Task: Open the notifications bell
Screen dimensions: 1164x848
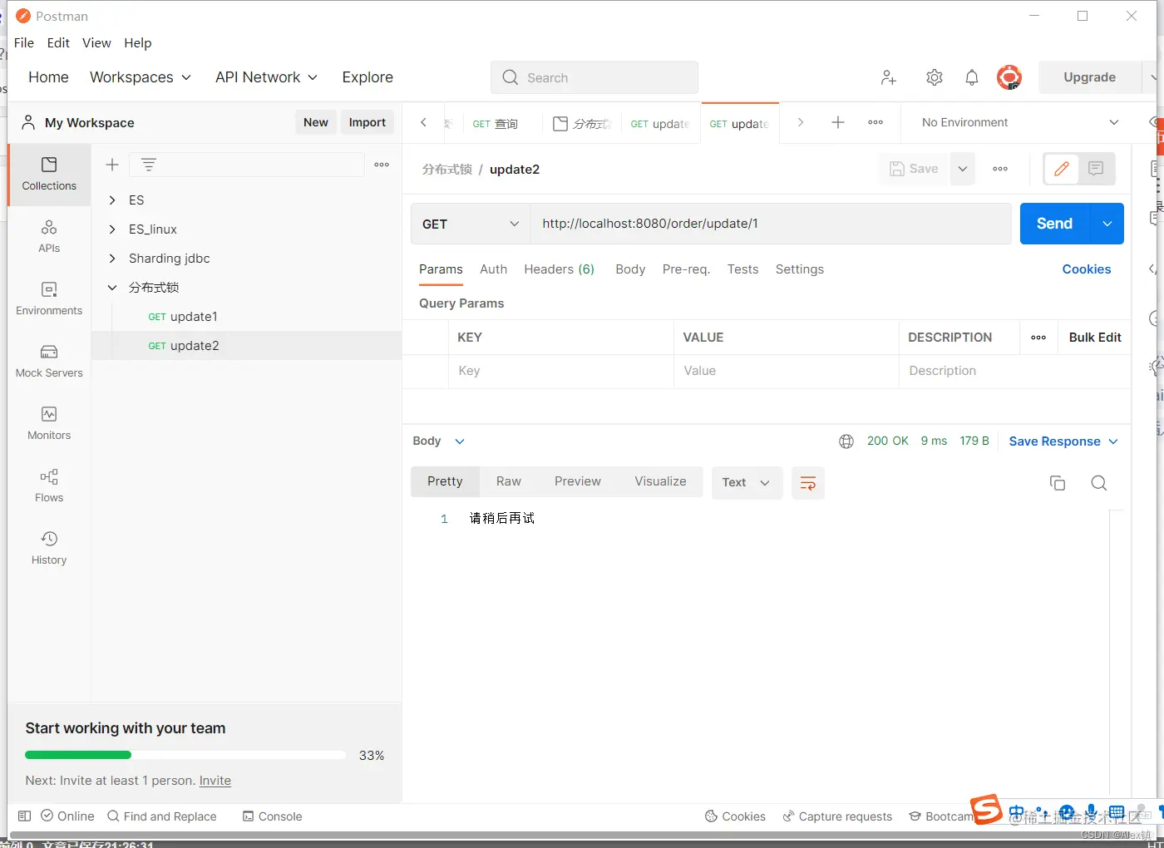Action: pyautogui.click(x=972, y=77)
